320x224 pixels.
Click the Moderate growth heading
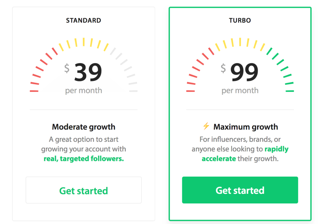[x=83, y=127]
